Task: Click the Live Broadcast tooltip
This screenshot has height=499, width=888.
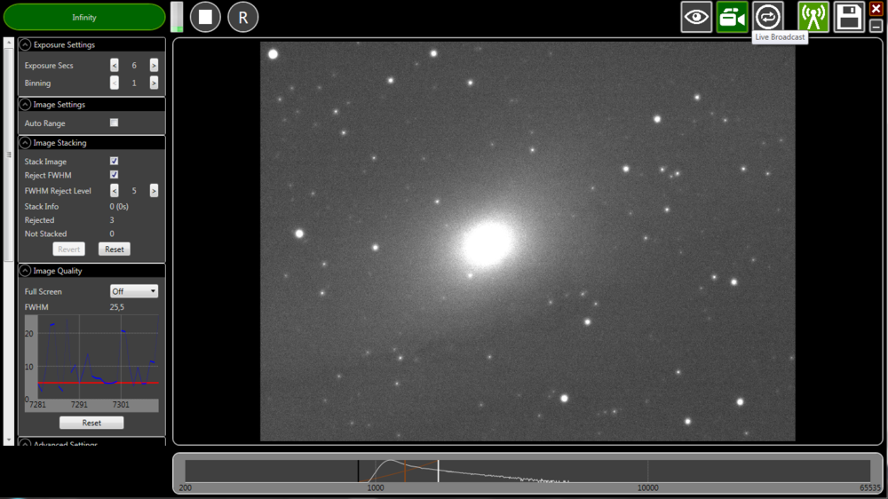Action: [x=780, y=36]
